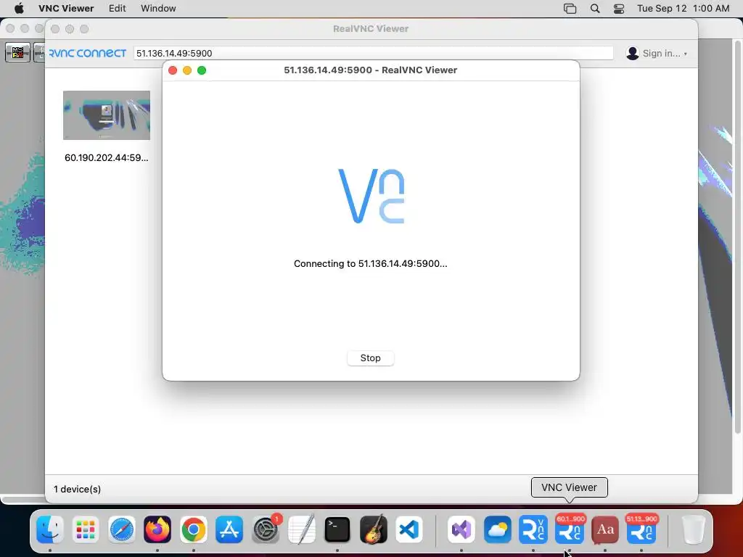
Task: Launch GarageBand from the Dock
Action: tap(374, 529)
